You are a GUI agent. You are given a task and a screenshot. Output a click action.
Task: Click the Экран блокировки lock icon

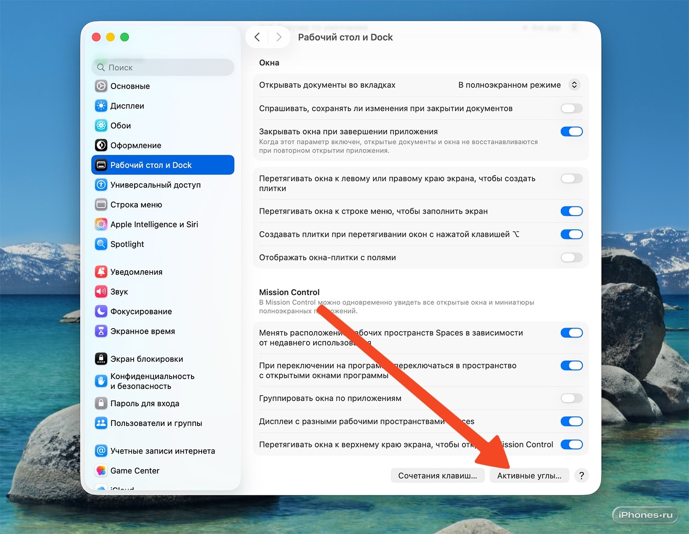[101, 359]
